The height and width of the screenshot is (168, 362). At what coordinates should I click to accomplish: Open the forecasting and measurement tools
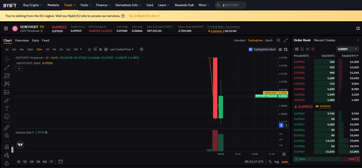pos(7,92)
